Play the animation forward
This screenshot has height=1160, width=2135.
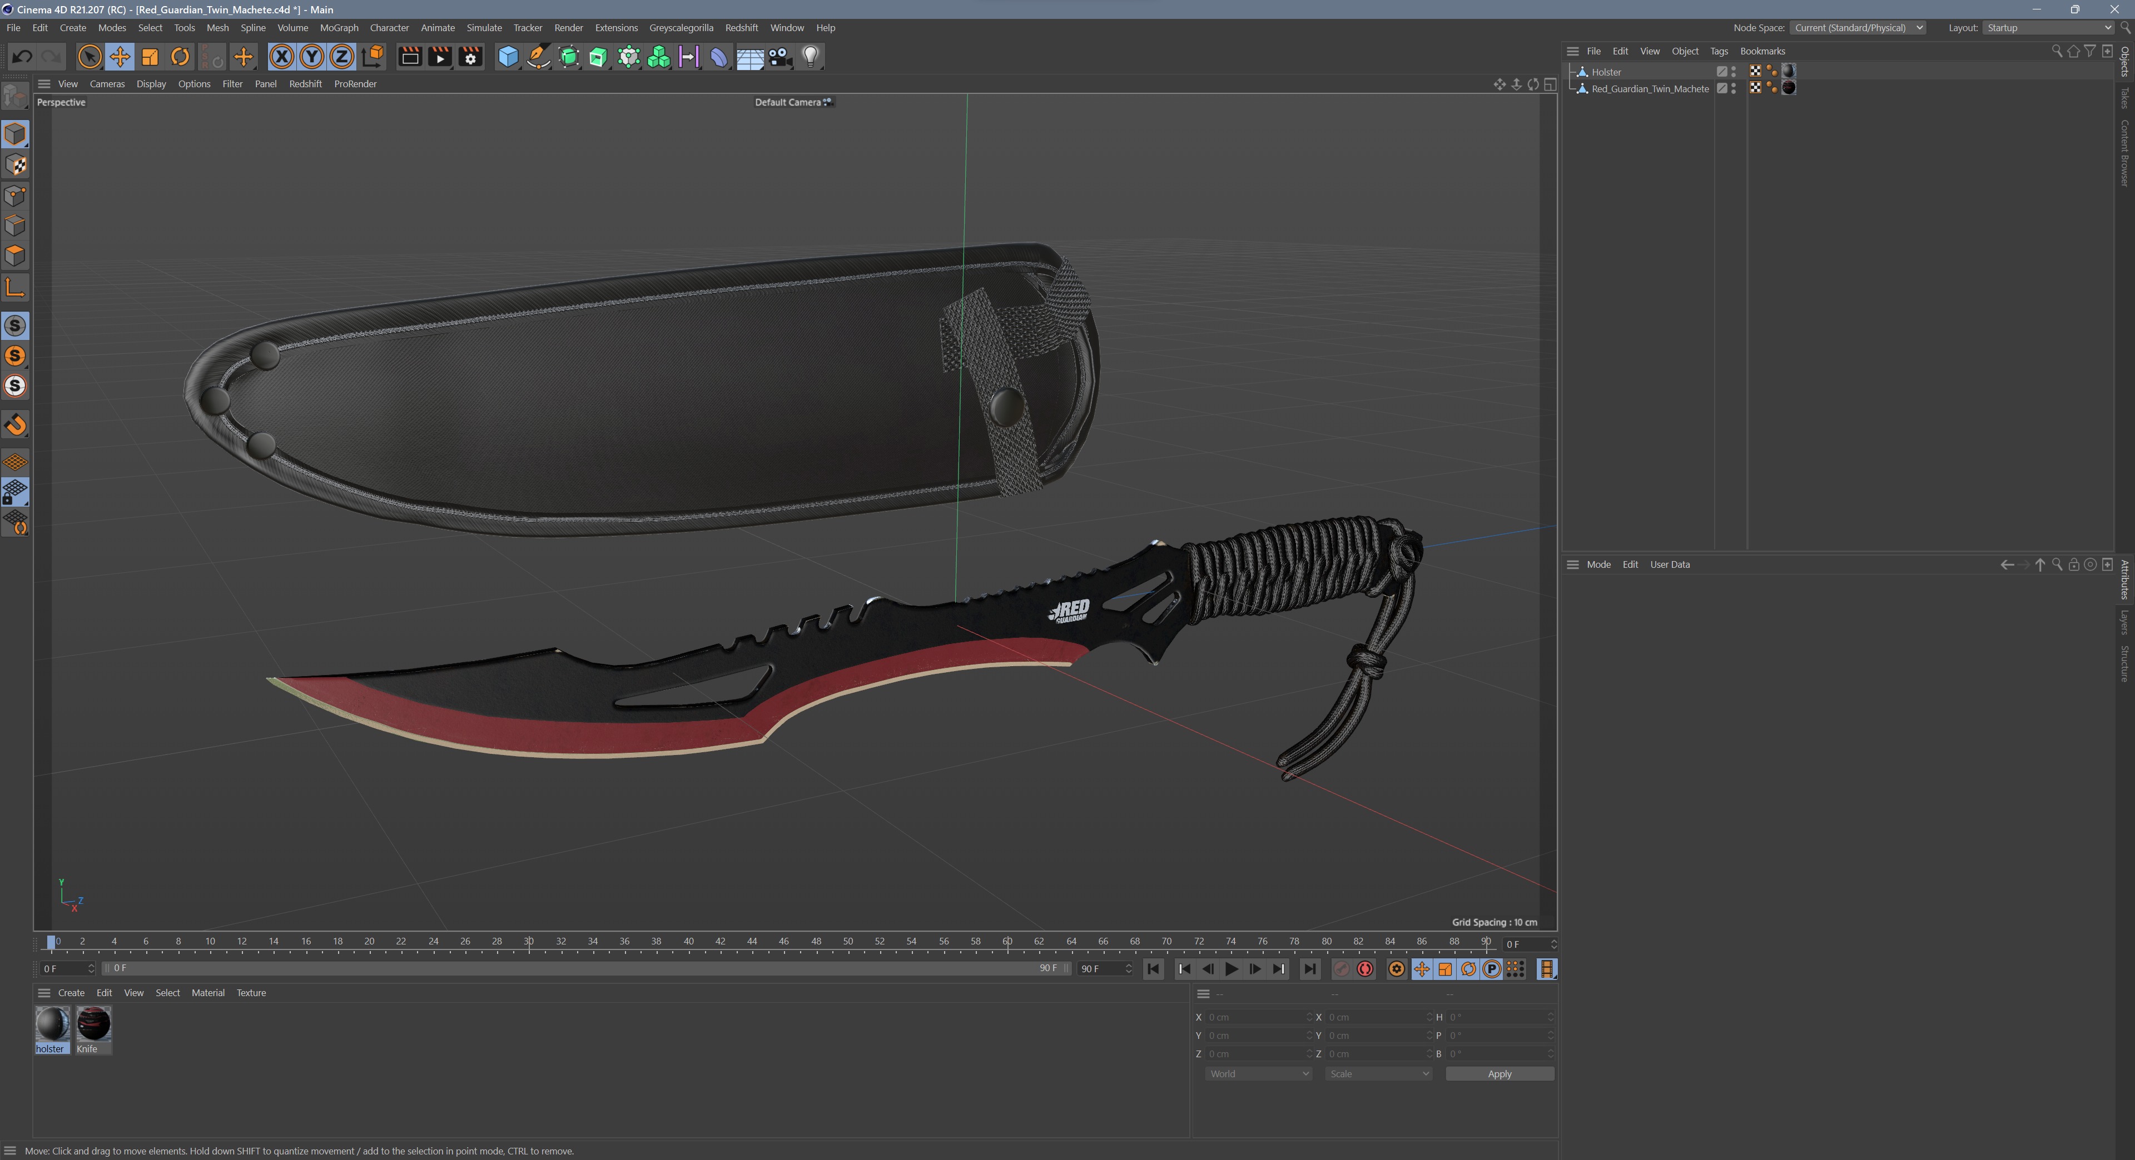coord(1232,969)
